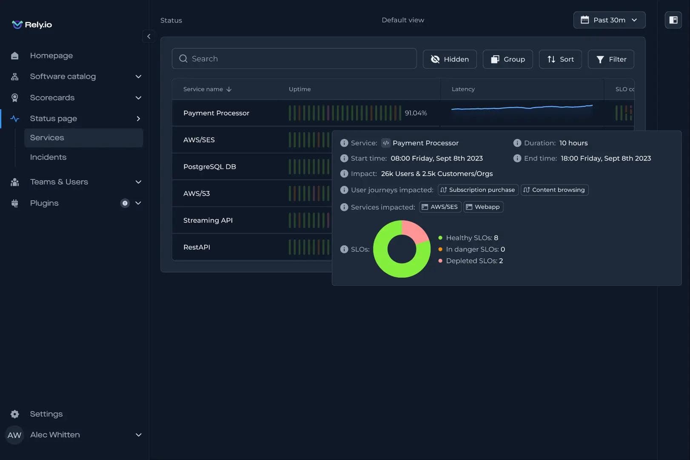The width and height of the screenshot is (690, 460).
Task: Click the Scorecards badge icon
Action: [x=15, y=98]
